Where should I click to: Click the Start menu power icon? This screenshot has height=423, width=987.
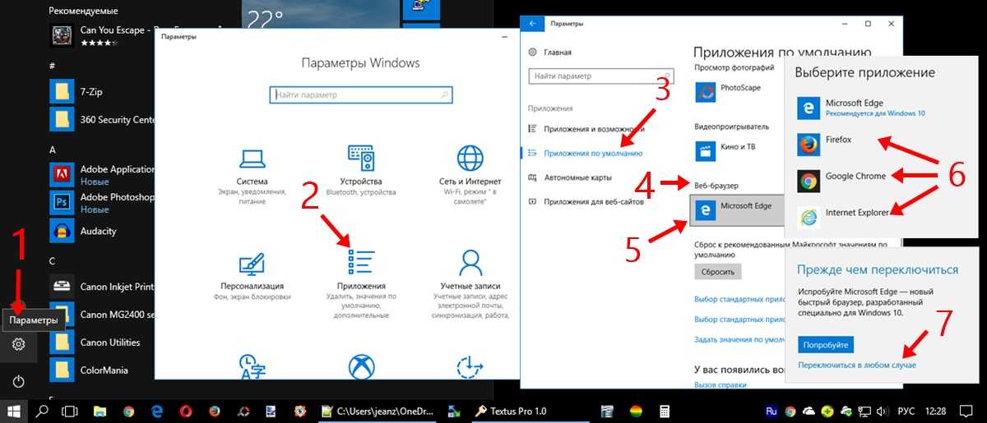coord(18,381)
